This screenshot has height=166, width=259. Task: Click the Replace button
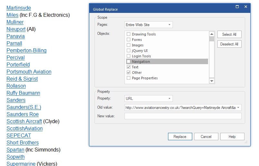coord(180,137)
